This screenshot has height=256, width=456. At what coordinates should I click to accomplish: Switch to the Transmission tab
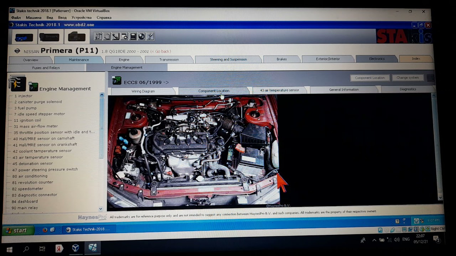coord(169,59)
